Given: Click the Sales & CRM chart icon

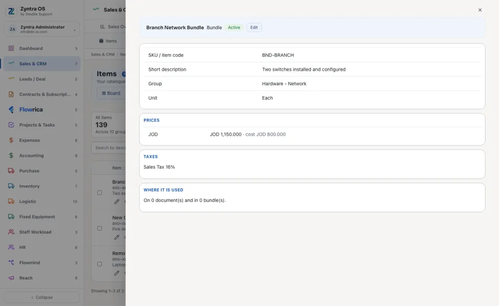Looking at the screenshot, I should 11,63.
